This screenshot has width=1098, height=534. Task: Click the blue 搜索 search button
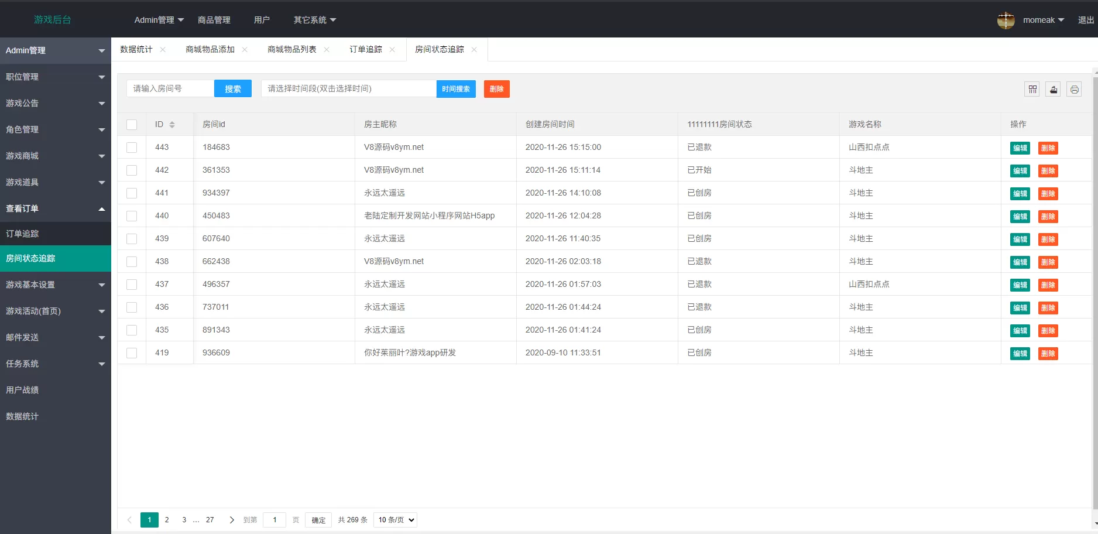tap(232, 88)
